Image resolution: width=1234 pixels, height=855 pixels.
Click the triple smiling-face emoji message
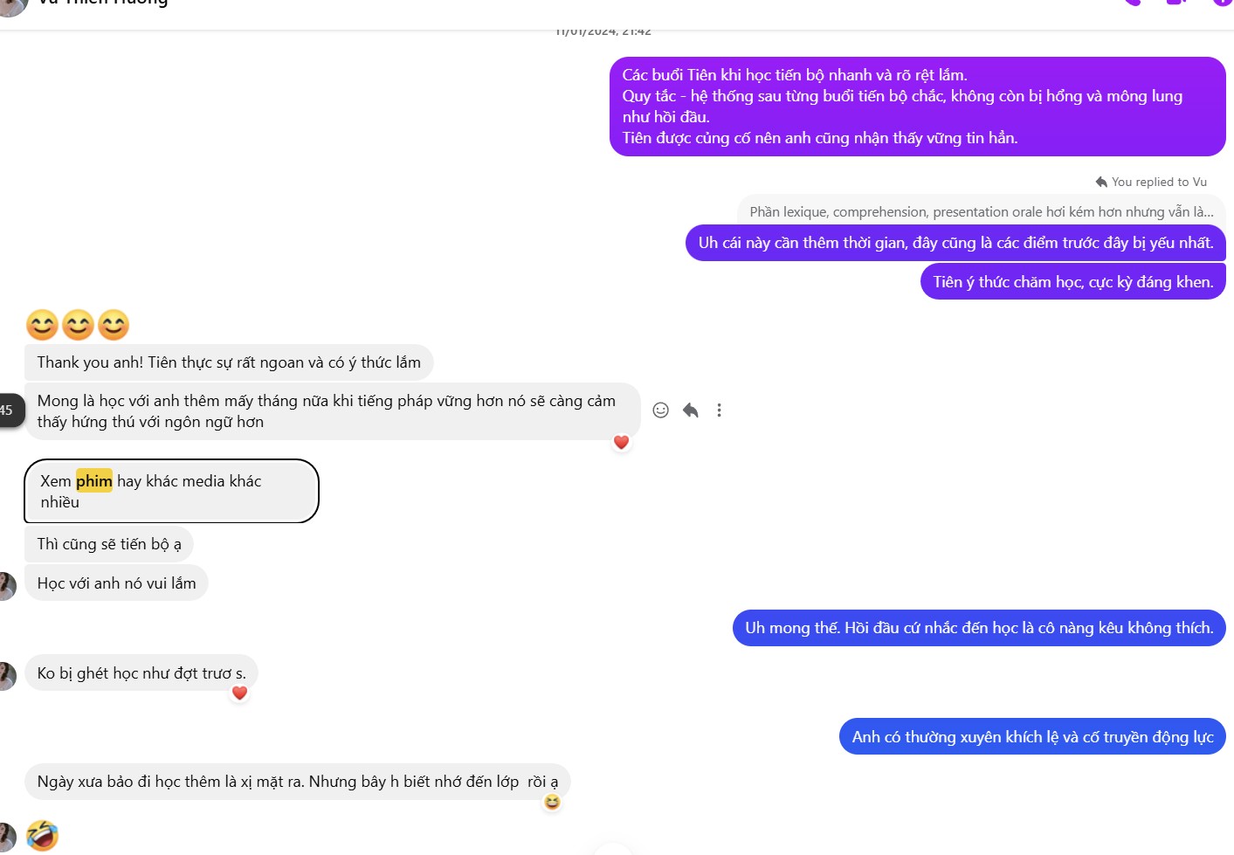[78, 325]
